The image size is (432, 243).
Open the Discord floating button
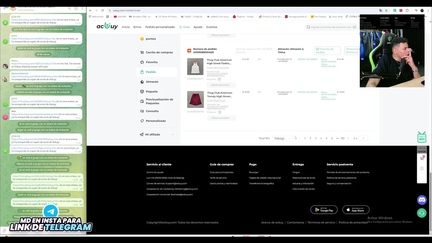(x=422, y=200)
